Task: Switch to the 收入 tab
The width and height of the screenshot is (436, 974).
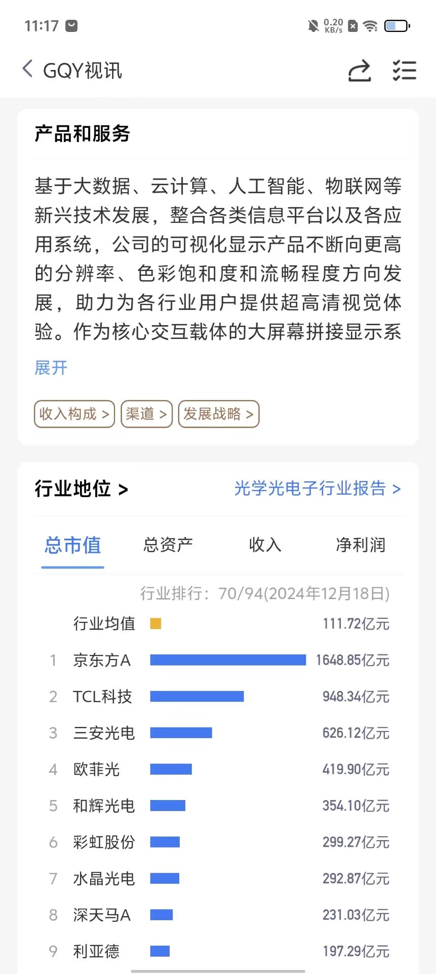Action: pyautogui.click(x=265, y=545)
